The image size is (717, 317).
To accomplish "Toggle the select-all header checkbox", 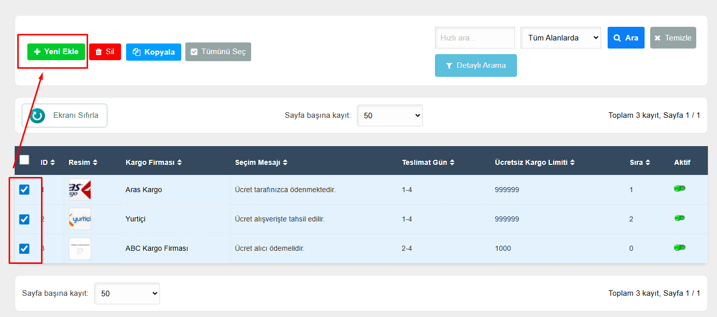I will click(24, 160).
